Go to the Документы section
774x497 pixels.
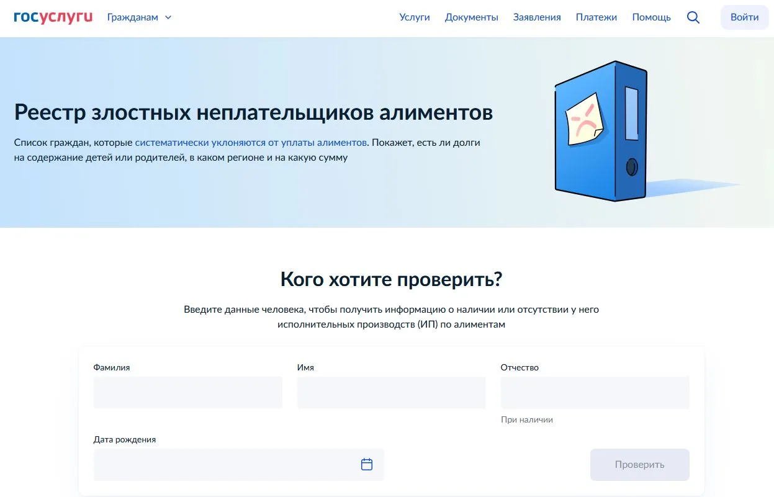472,17
